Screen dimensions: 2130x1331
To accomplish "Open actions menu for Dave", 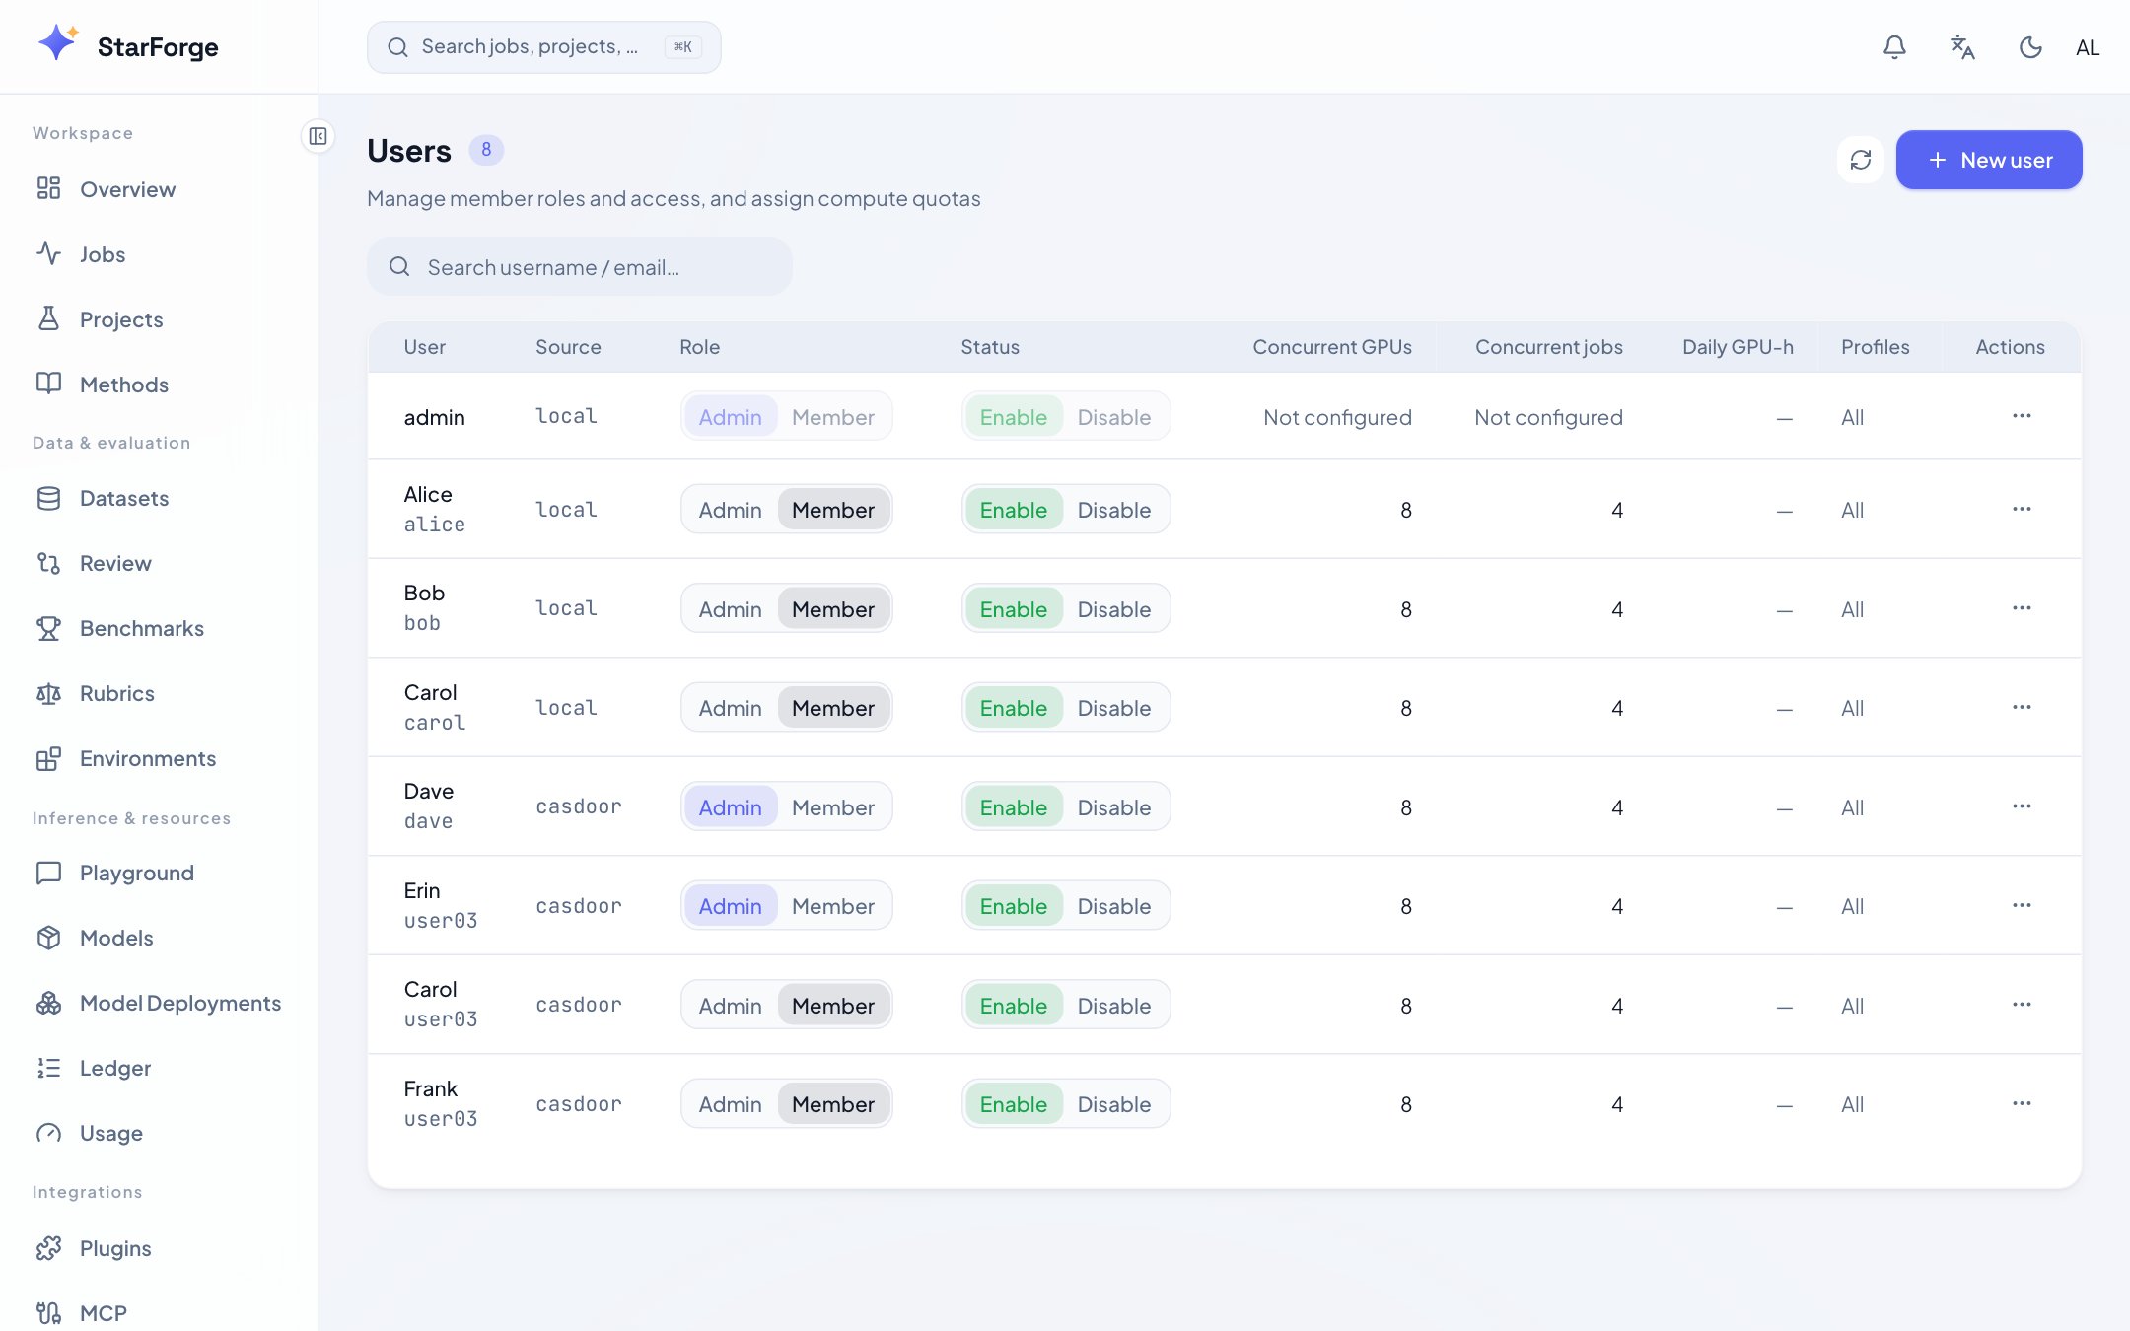I will [x=2022, y=806].
